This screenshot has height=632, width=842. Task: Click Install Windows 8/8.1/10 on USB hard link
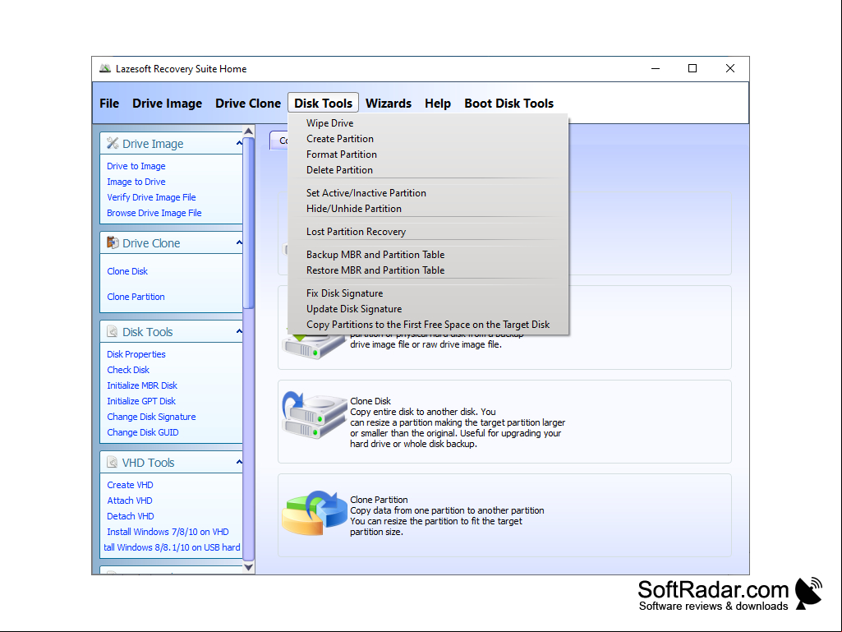pos(172,547)
